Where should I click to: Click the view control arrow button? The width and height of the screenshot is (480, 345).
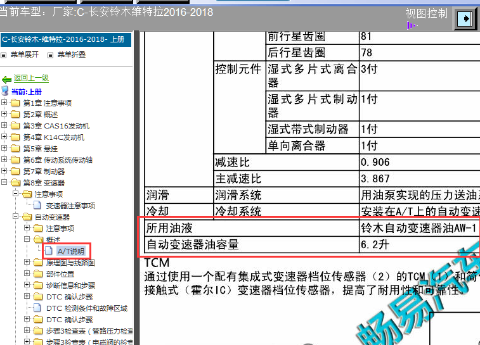(x=465, y=19)
